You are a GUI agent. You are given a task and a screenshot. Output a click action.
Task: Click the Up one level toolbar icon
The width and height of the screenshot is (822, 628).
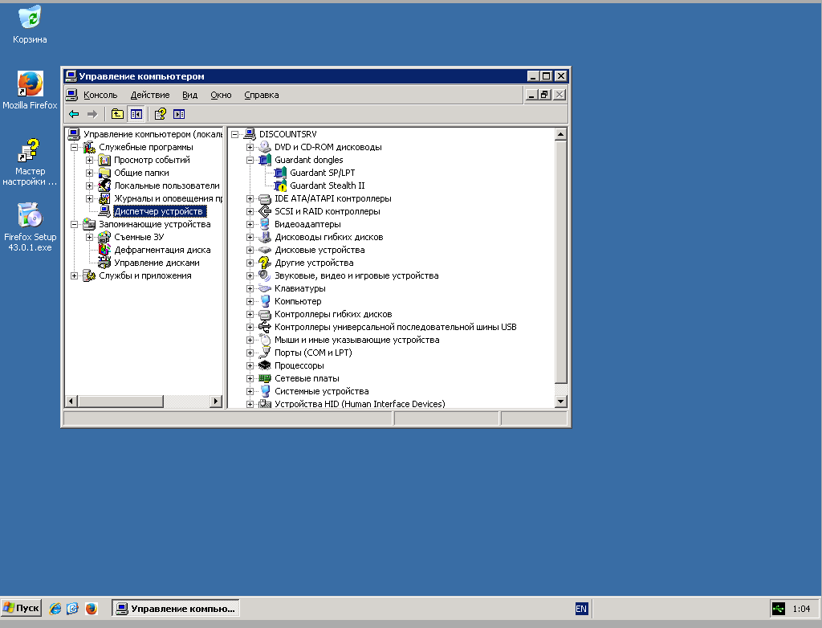(x=117, y=114)
